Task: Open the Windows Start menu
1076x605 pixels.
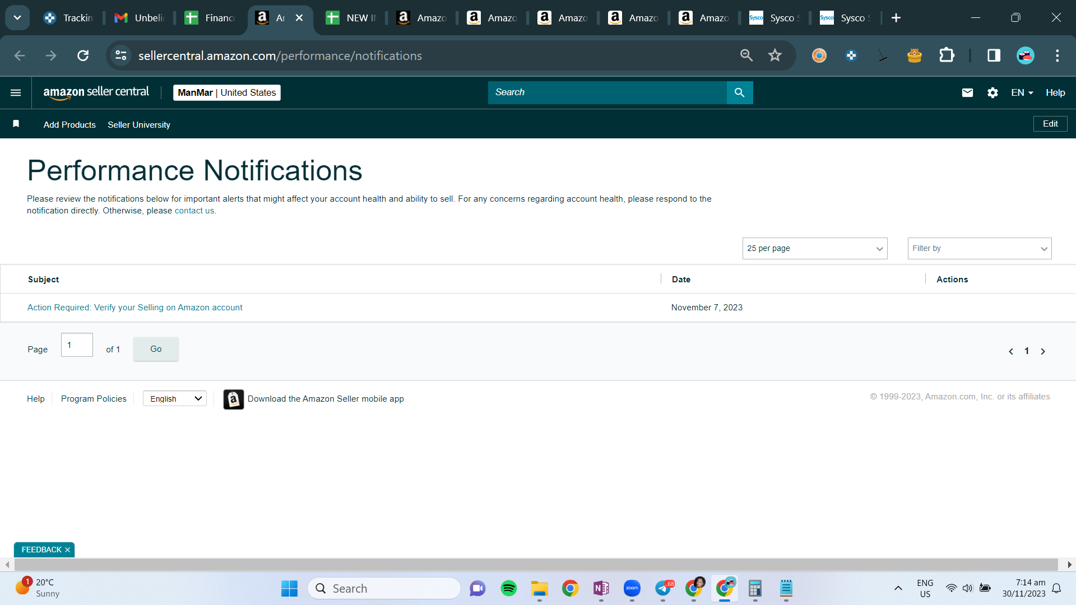Action: (289, 588)
